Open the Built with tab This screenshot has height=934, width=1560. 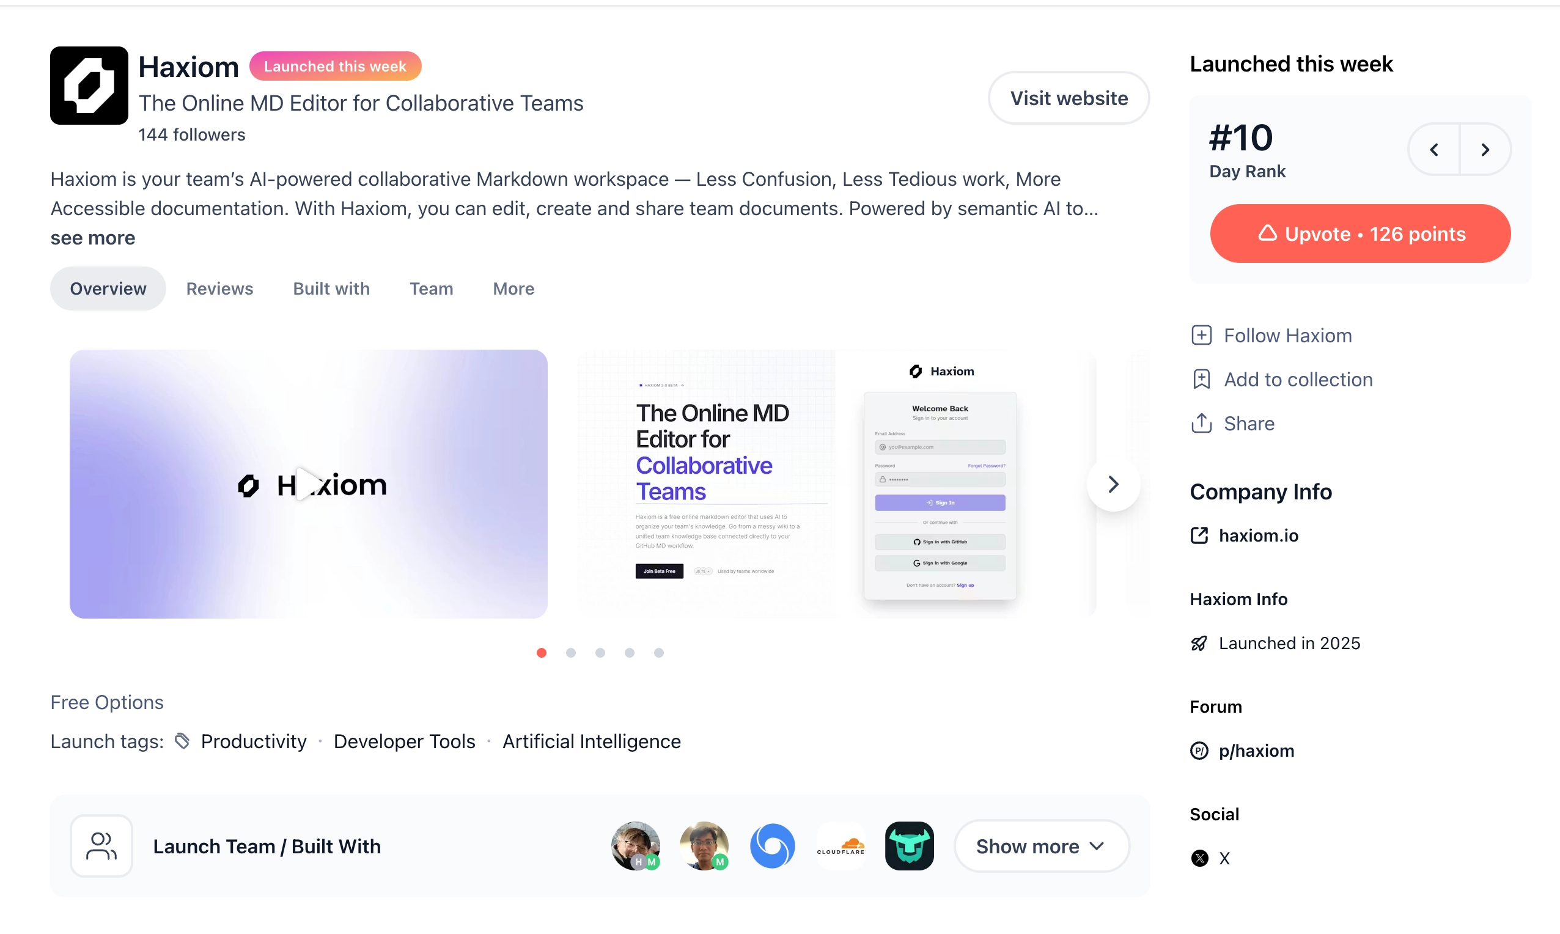tap(331, 289)
